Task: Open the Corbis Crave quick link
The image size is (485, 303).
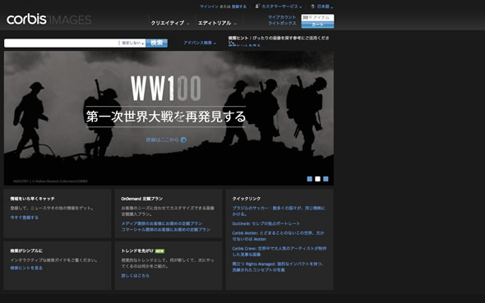Action: [279, 251]
